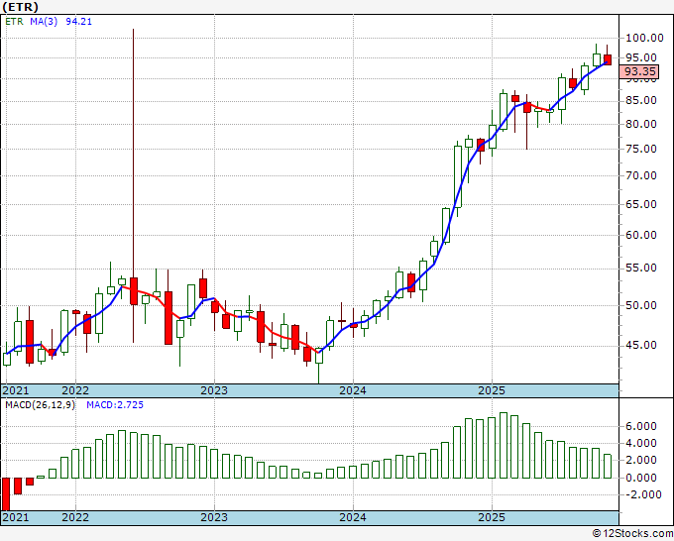Click the 94.21 moving average value
Image resolution: width=674 pixels, height=541 pixels.
click(x=78, y=22)
